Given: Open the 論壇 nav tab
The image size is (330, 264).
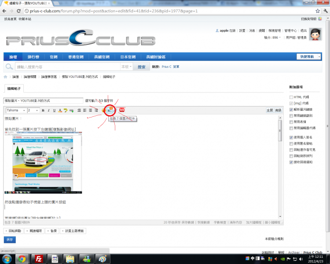Looking at the screenshot, I should pos(13,57).
